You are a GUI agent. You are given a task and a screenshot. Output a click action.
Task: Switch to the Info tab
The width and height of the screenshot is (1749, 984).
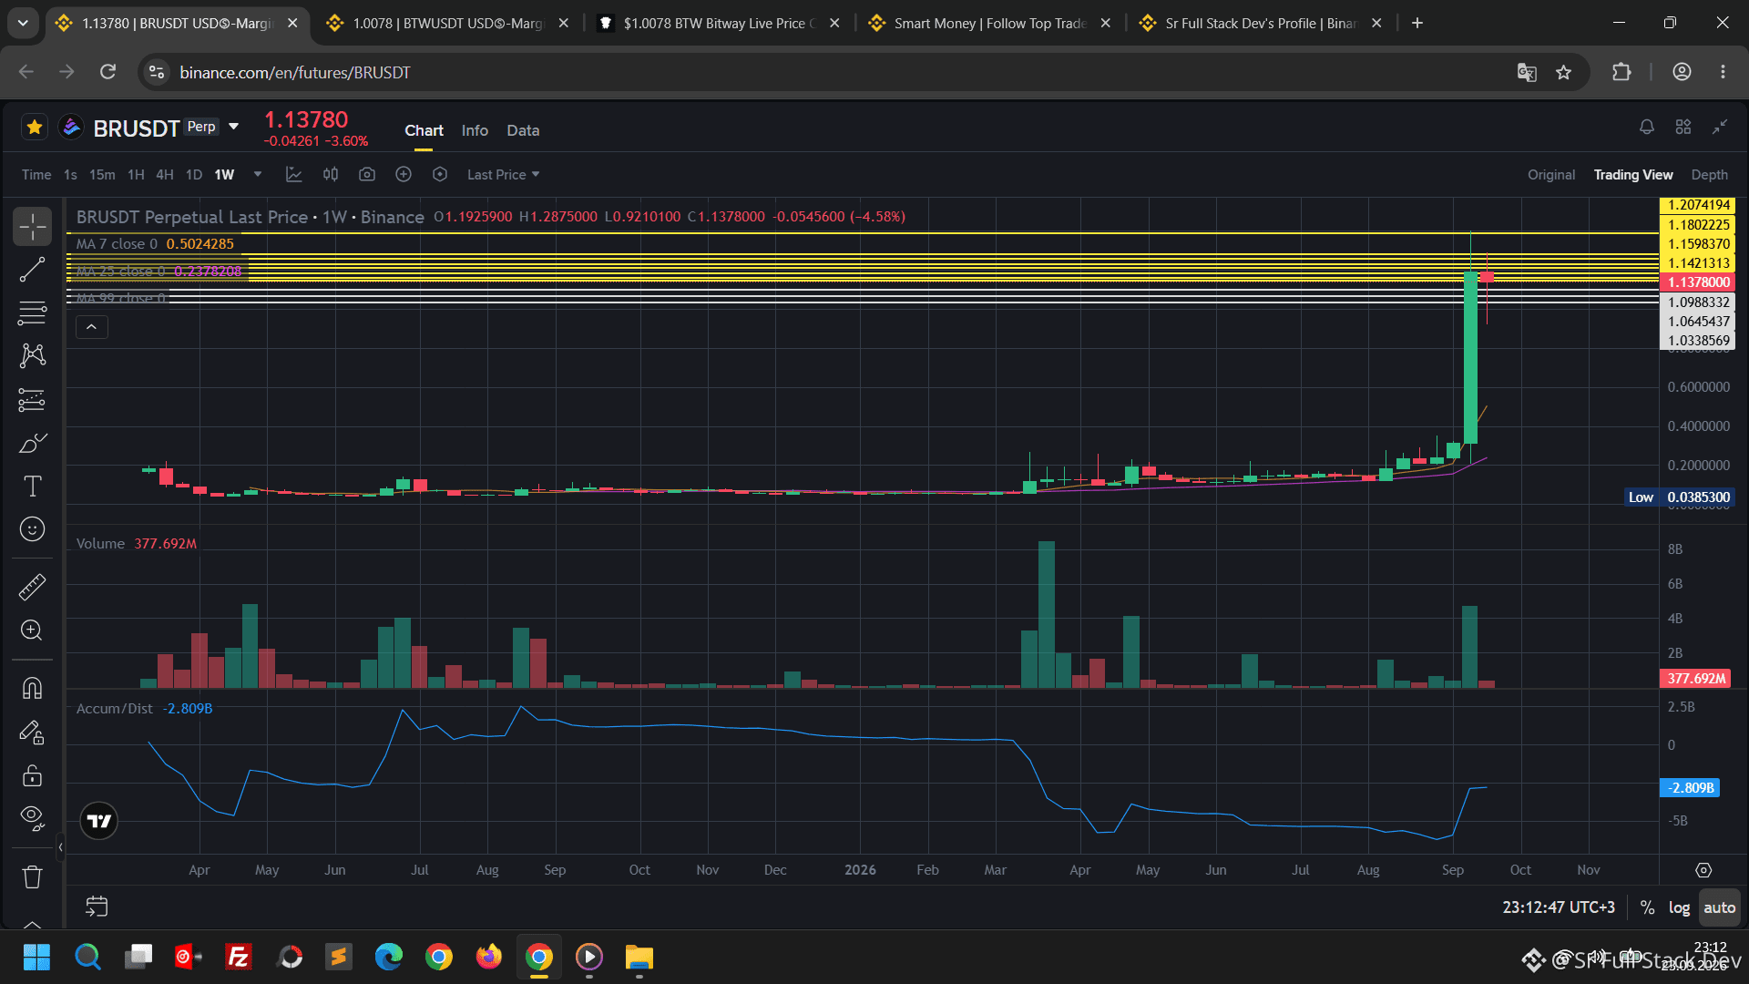coord(475,130)
